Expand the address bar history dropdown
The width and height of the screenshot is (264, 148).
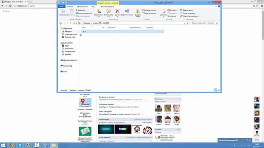[184, 23]
